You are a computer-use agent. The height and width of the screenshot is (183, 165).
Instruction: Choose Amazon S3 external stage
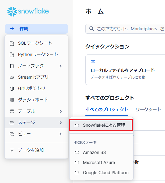click(x=101, y=152)
